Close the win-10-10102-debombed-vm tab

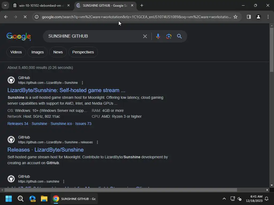68,5
